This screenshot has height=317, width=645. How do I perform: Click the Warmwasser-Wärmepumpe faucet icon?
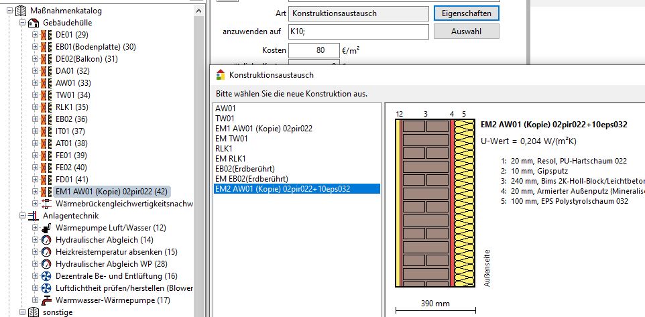tap(46, 300)
